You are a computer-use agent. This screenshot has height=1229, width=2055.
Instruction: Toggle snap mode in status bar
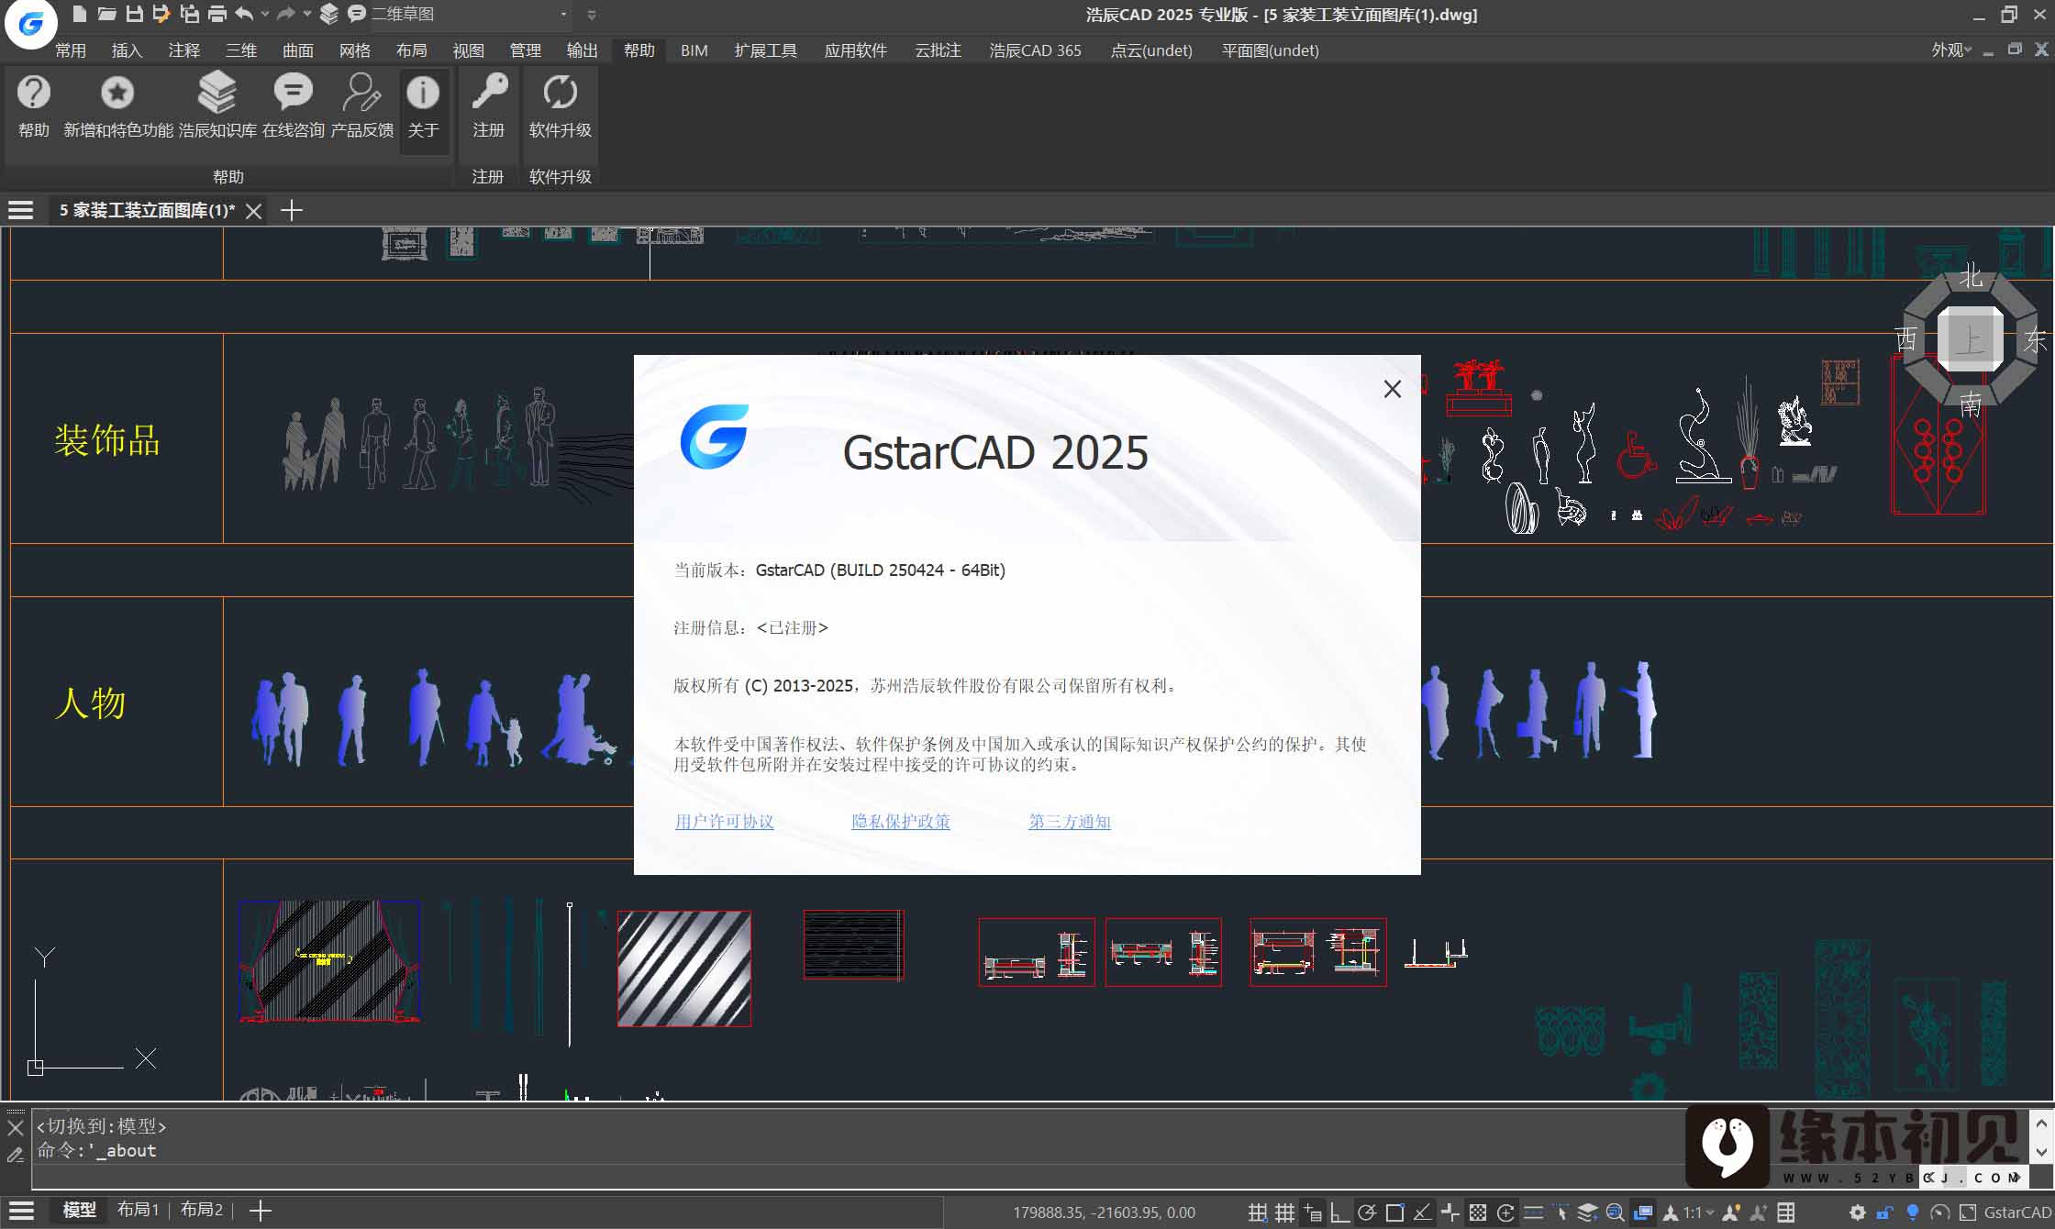(1258, 1212)
